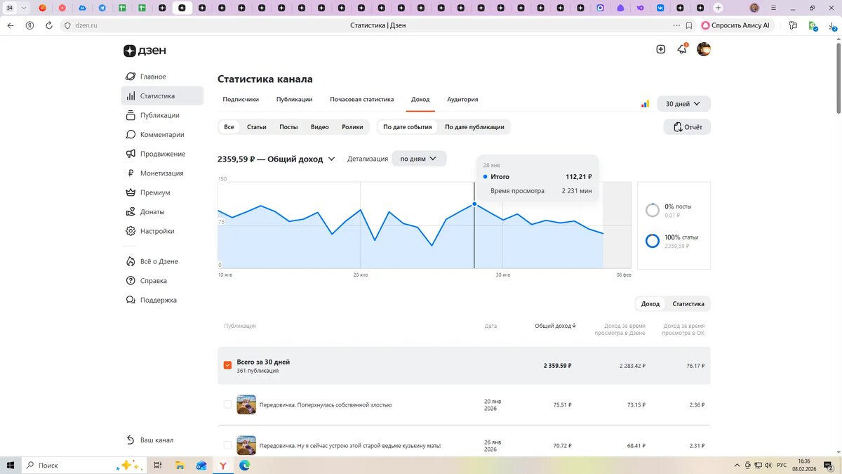842x474 pixels.
Task: Select По дате события toggle
Action: (408, 127)
